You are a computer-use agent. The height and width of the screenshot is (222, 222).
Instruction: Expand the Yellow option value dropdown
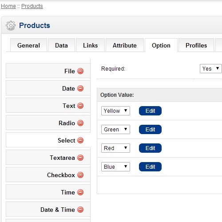tap(115, 111)
